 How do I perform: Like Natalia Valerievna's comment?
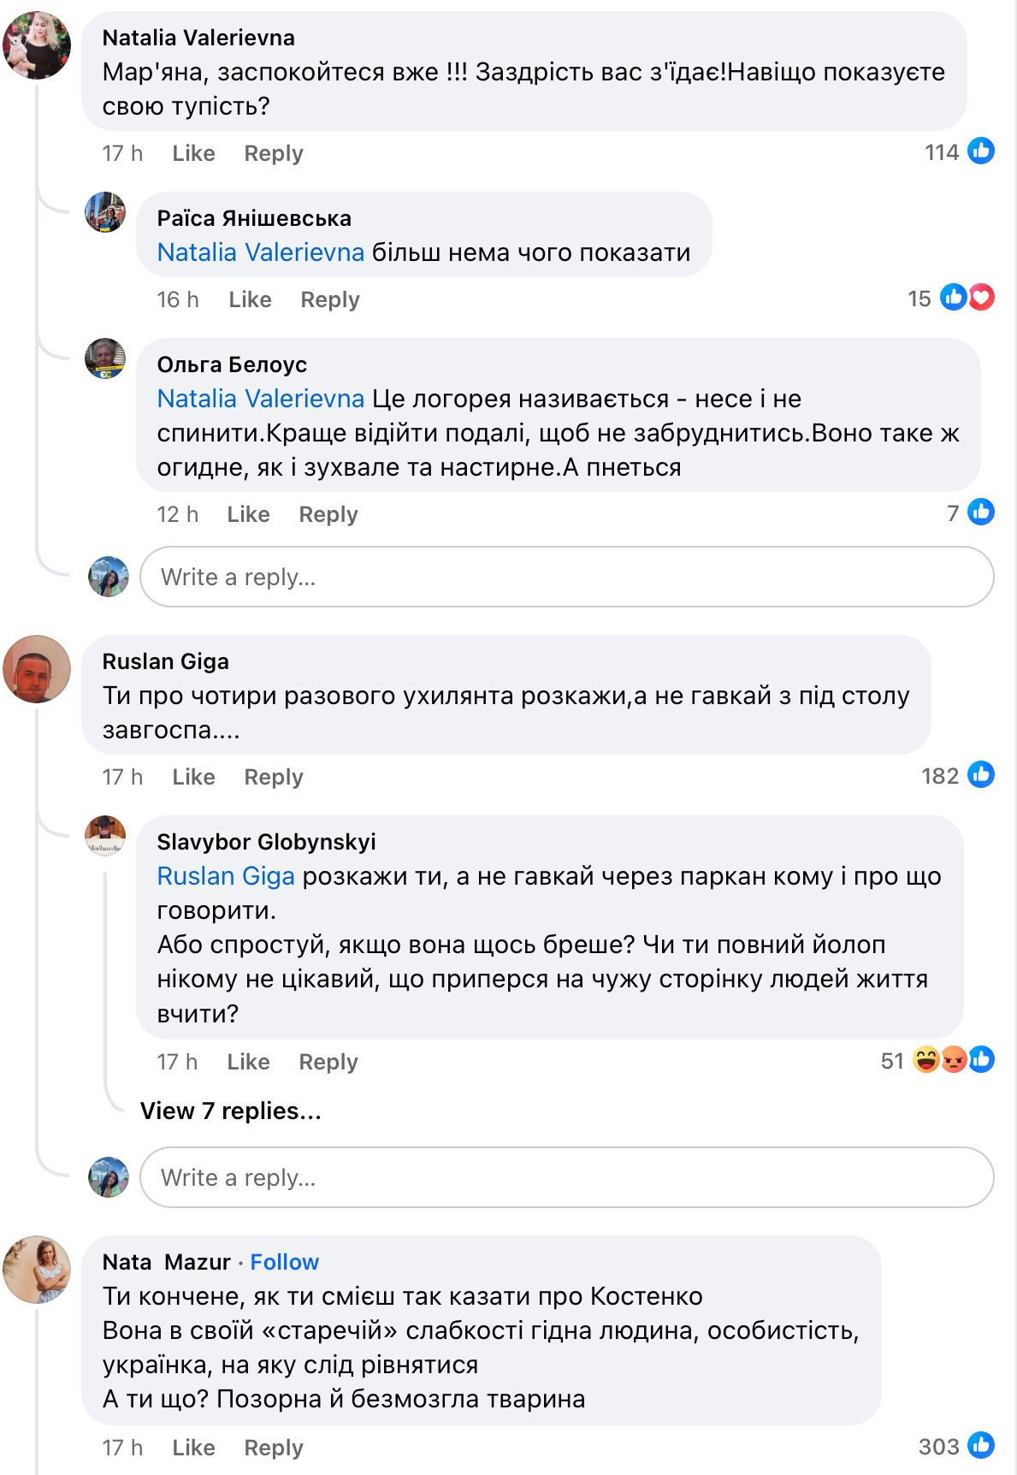193,153
